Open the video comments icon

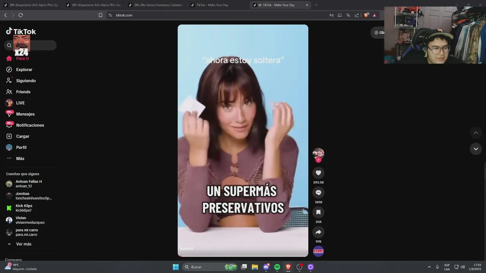pos(318,193)
